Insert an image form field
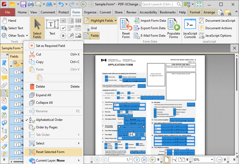The image size is (239, 164). point(78,36)
